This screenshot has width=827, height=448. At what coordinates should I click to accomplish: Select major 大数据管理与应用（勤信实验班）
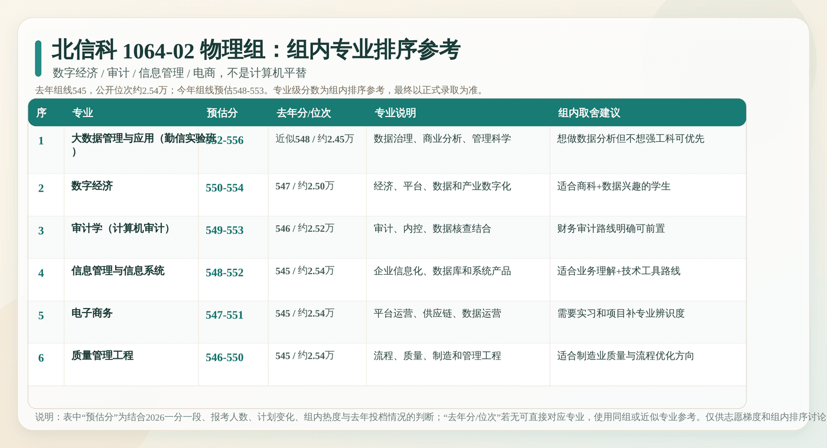(144, 145)
